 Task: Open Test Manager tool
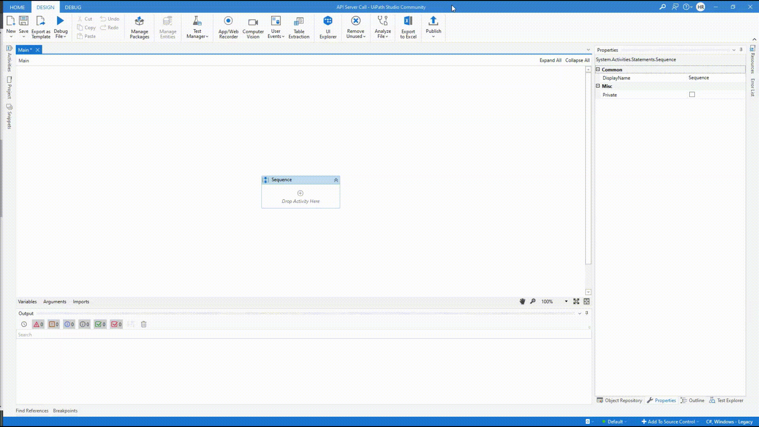pyautogui.click(x=197, y=27)
